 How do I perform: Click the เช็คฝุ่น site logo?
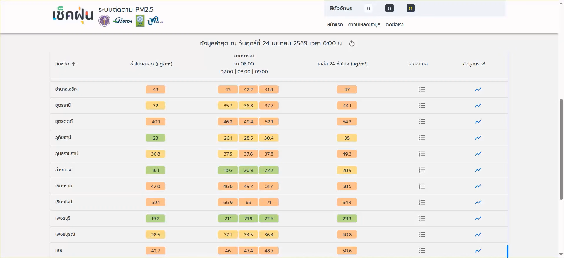73,15
